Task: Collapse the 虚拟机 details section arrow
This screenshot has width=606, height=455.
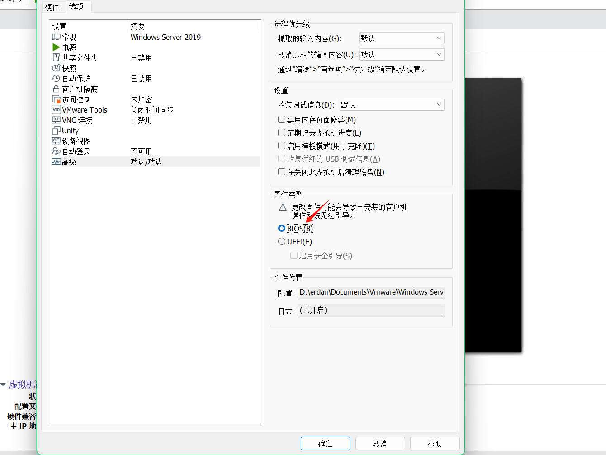Action: tap(3, 385)
